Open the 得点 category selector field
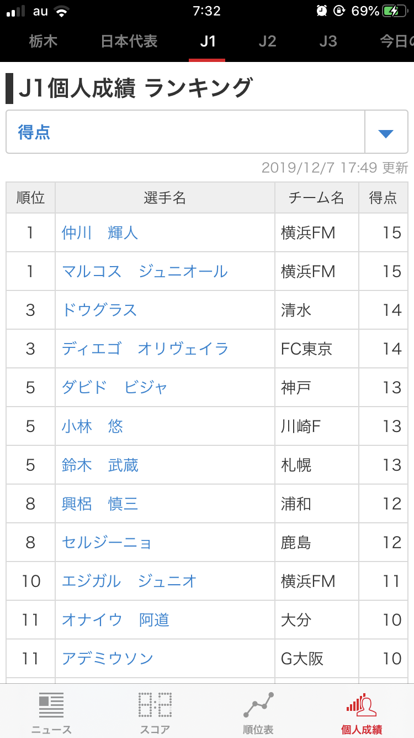Viewport: 414px width, 738px height. [x=185, y=133]
